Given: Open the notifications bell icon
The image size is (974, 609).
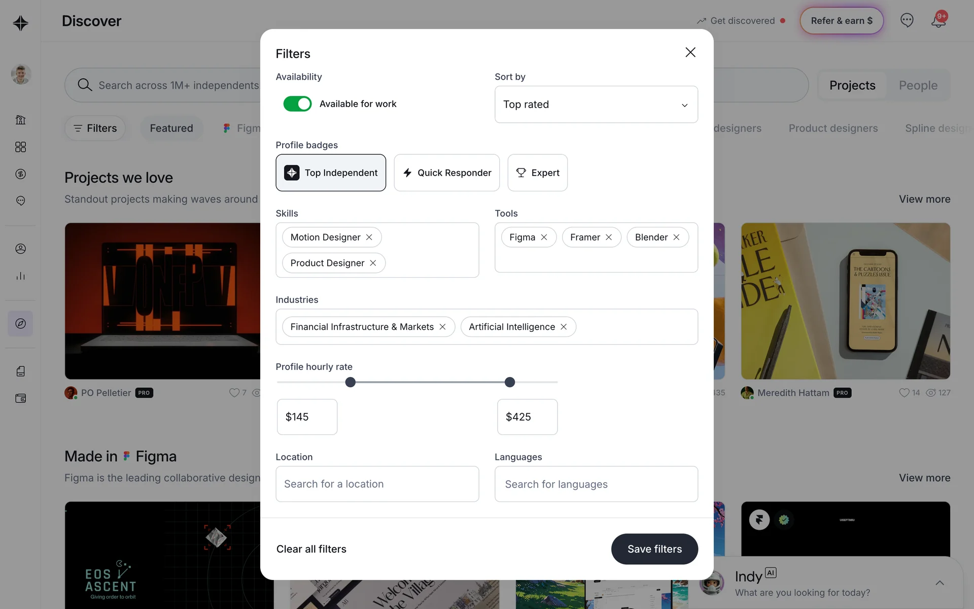Looking at the screenshot, I should (x=938, y=21).
